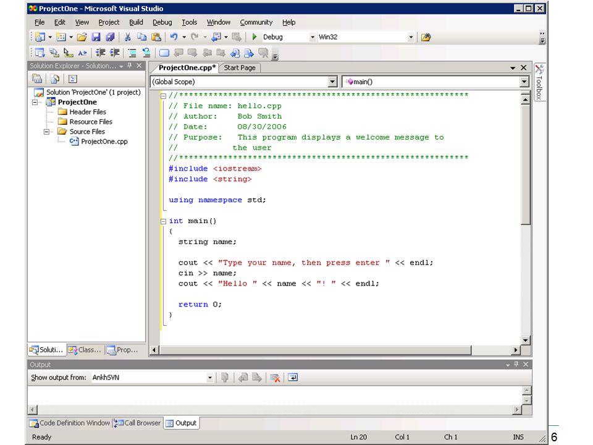
Task: Click the New Project toolbar icon
Action: 40,37
